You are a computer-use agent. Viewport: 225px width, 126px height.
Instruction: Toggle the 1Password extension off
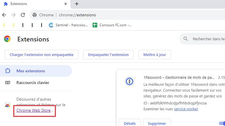[x=222, y=123]
